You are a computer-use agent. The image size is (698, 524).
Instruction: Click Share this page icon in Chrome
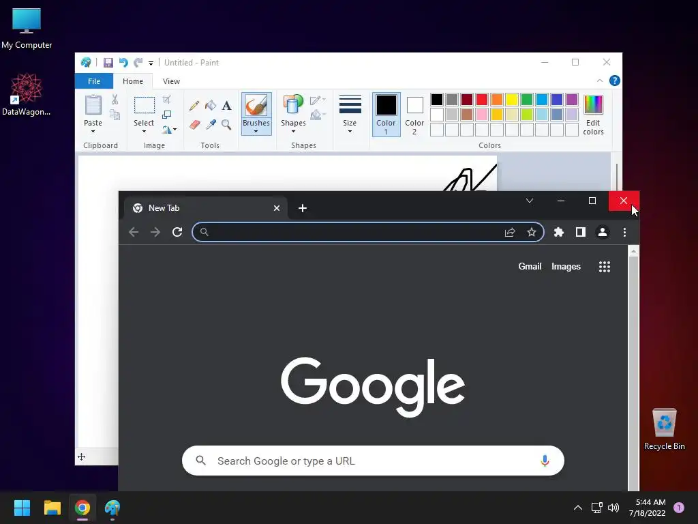pos(510,232)
